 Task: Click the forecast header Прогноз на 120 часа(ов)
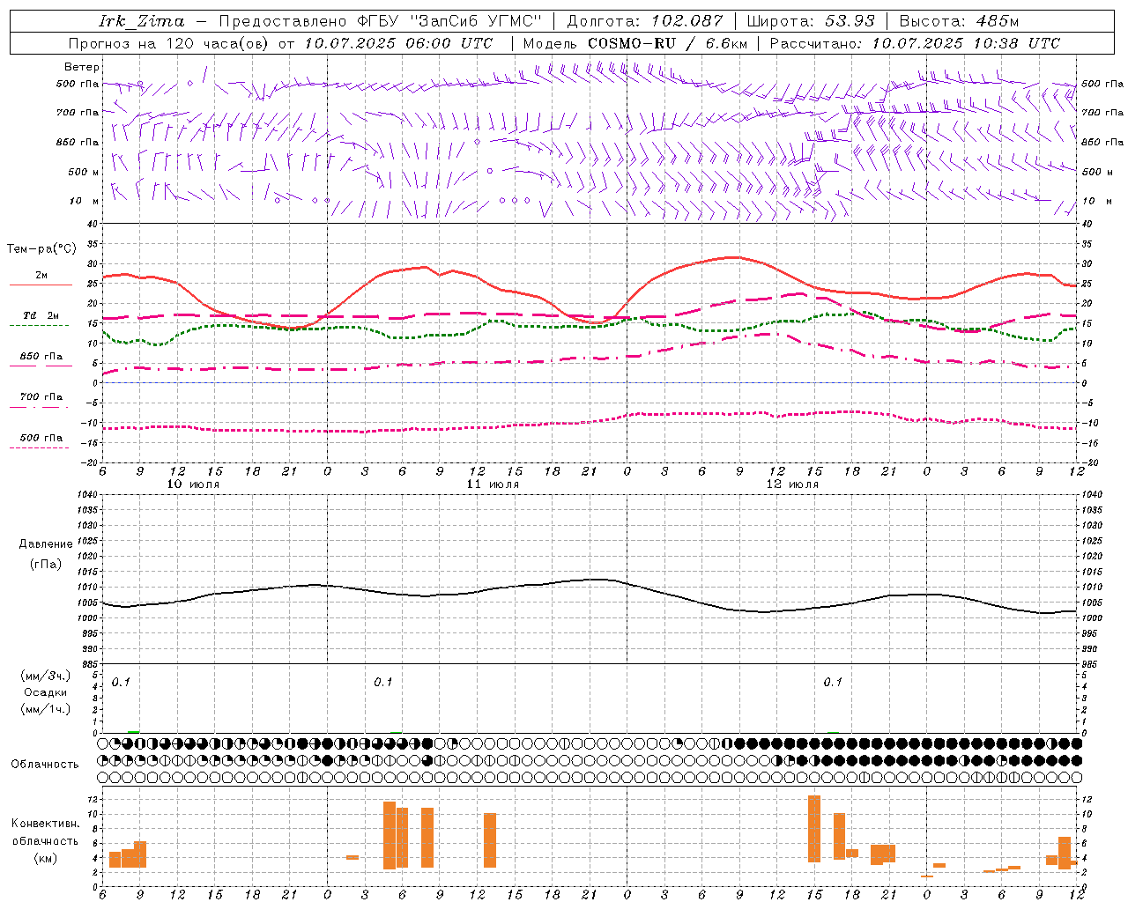point(169,43)
